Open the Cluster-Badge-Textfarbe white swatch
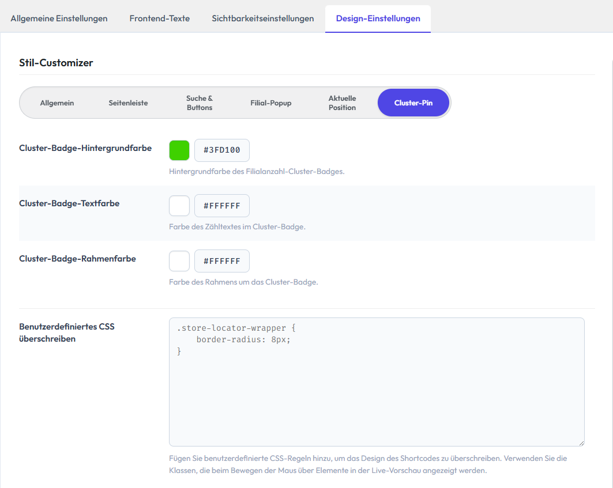 (x=179, y=206)
